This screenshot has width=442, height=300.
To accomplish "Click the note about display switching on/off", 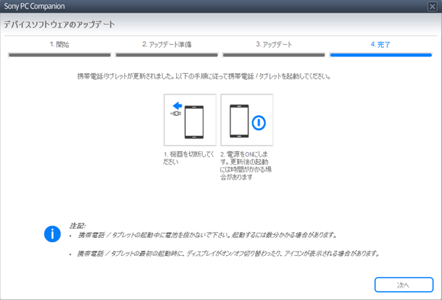I will point(229,254).
